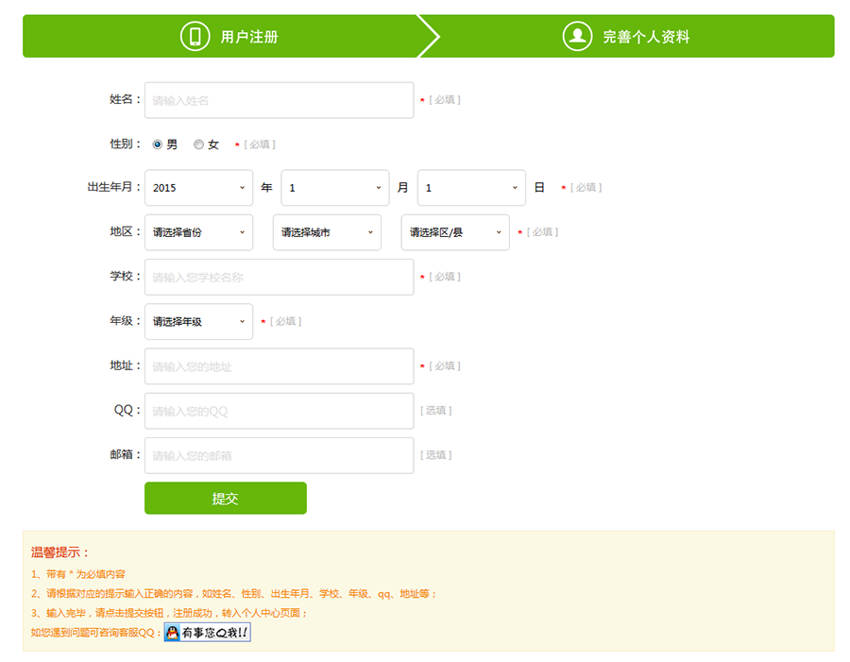Expand the 请选择年级 grade dropdown
This screenshot has width=850, height=662.
[199, 321]
